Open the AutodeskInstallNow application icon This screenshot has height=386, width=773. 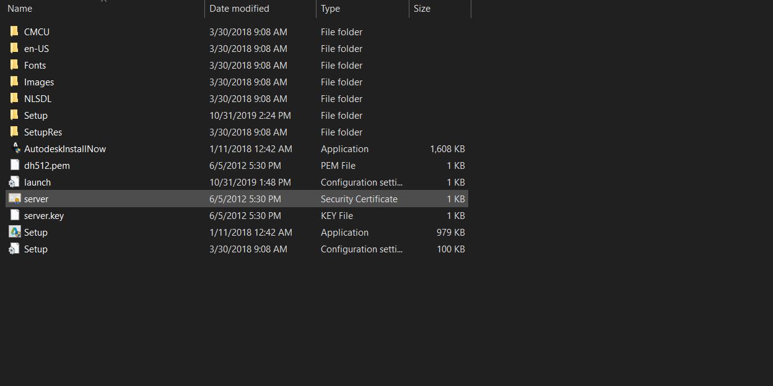coord(16,148)
